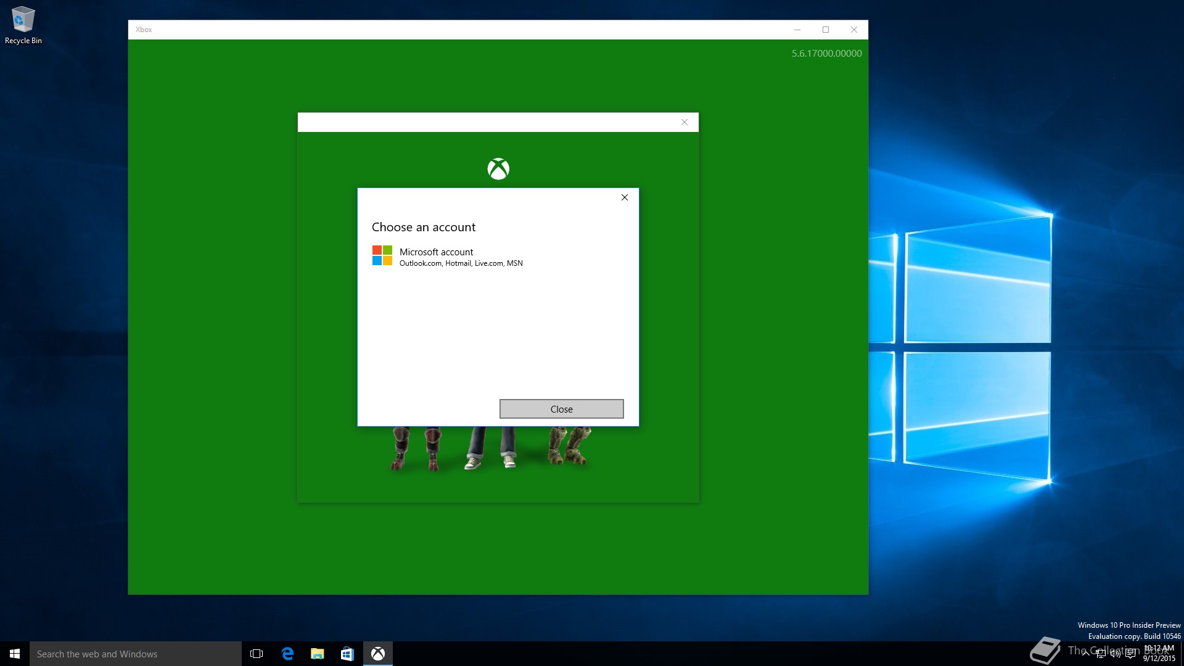Open the Store from the taskbar

(347, 654)
